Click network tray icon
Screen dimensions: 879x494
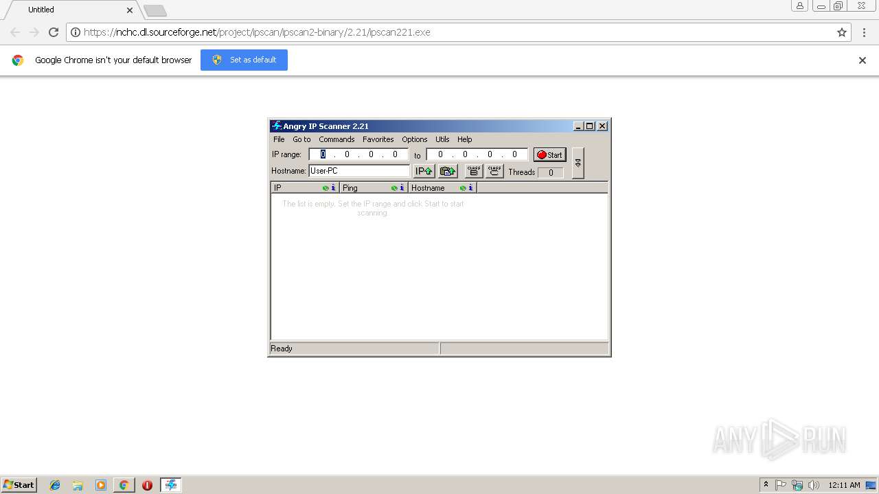click(x=797, y=485)
